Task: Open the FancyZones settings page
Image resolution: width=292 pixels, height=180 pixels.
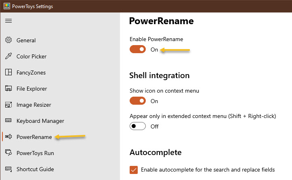Action: (31, 72)
